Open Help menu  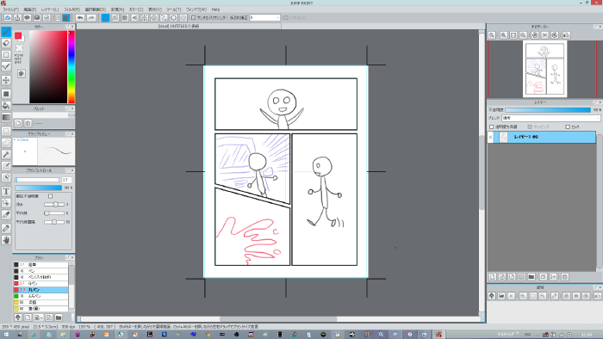[215, 9]
